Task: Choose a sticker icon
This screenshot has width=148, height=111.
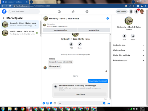Action: pyautogui.click(x=51, y=103)
